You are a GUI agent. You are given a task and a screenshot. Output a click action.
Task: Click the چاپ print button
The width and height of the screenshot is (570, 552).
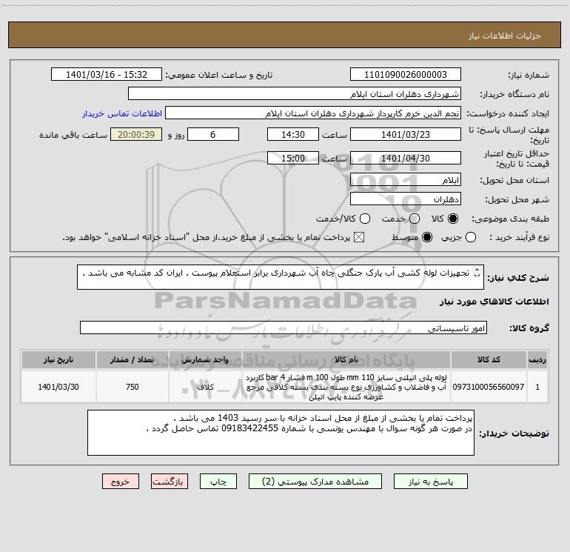pos(218,482)
